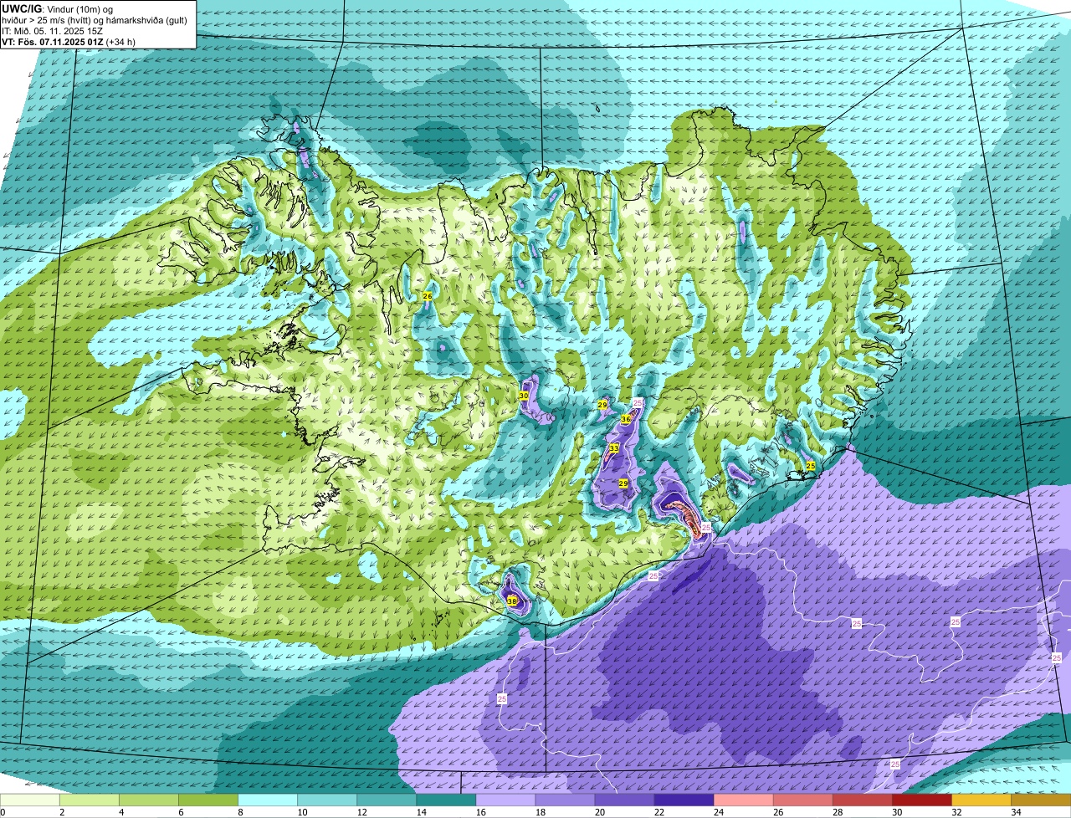Screen dimensions: 1071x818
Task: Select the 'UWC/IG: Vindur (10m) og' title line
Action: point(58,8)
